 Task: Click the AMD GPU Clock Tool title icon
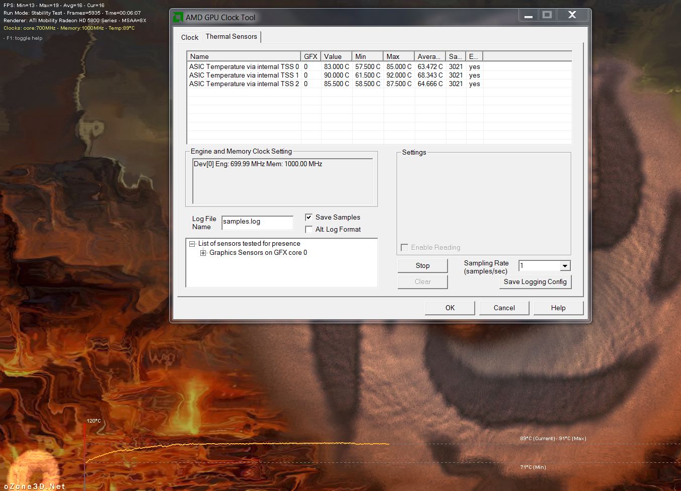(x=178, y=17)
